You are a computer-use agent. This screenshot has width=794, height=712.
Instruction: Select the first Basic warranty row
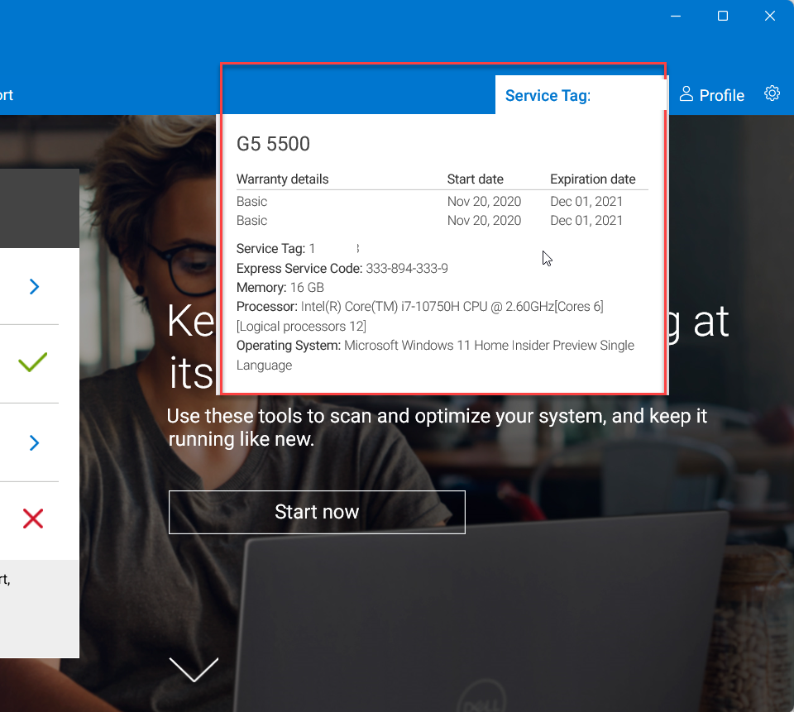(x=251, y=201)
